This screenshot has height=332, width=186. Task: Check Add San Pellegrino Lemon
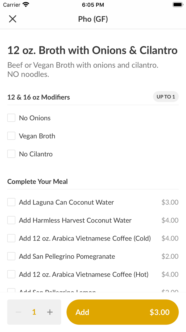tap(11, 291)
